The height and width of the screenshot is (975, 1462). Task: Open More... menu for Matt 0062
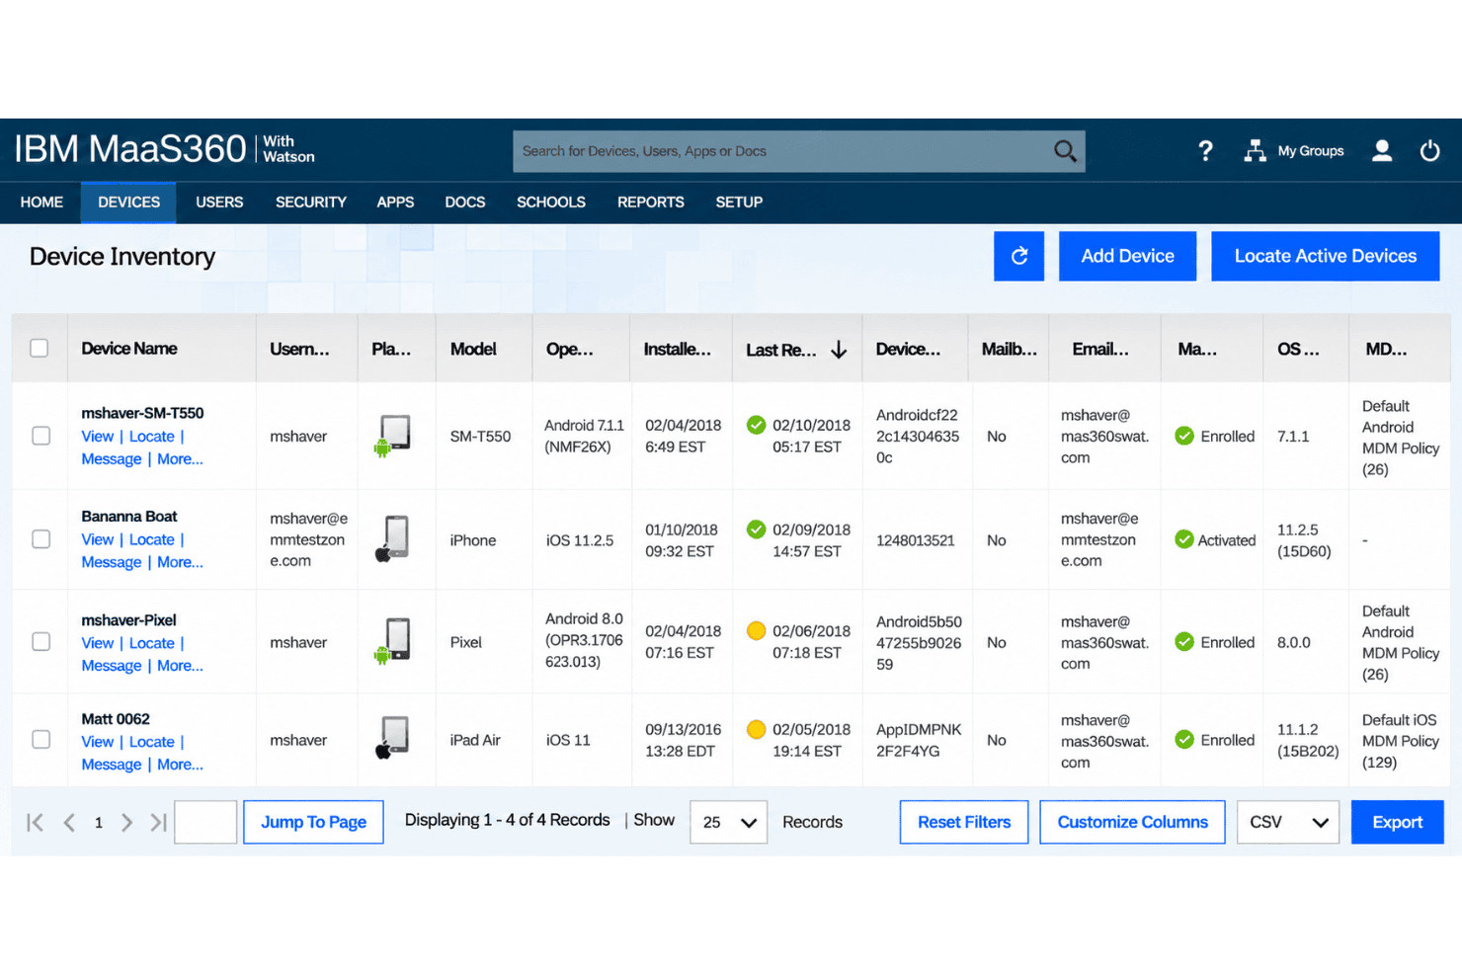point(180,764)
